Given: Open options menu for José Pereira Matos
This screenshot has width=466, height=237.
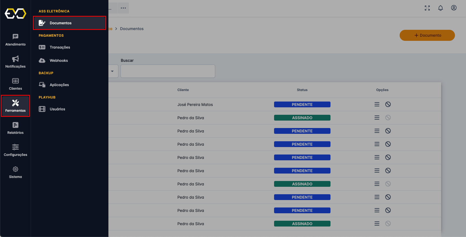Looking at the screenshot, I should (377, 104).
